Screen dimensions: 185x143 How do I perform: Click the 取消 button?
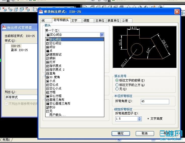pos(145,133)
